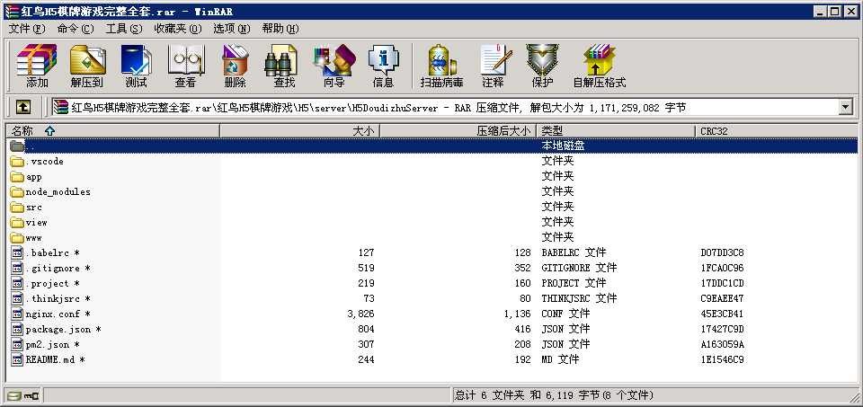The image size is (863, 407).
Task: Open the View (查看) toolbar icon
Action: [185, 66]
